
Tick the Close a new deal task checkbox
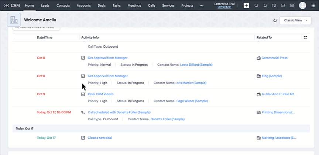[x=83, y=138]
